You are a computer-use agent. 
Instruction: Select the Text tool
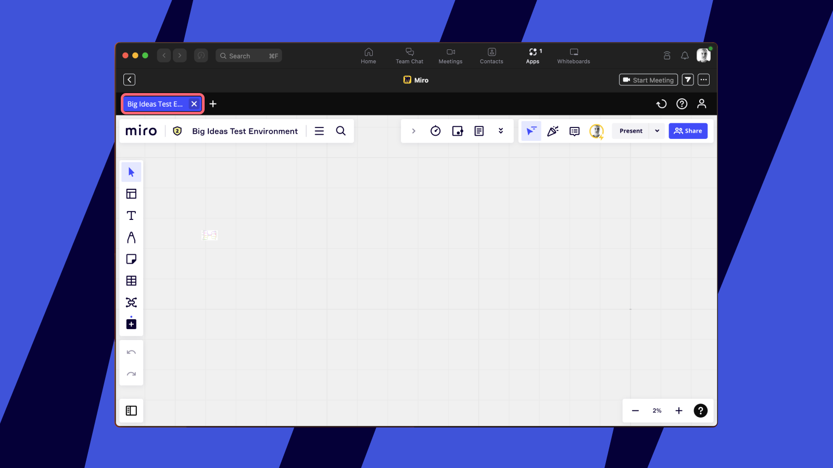pyautogui.click(x=131, y=216)
